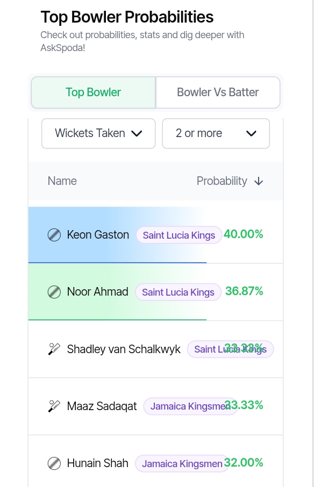The width and height of the screenshot is (314, 487).
Task: Open the 2 or more threshold dropdown
Action: 216,133
